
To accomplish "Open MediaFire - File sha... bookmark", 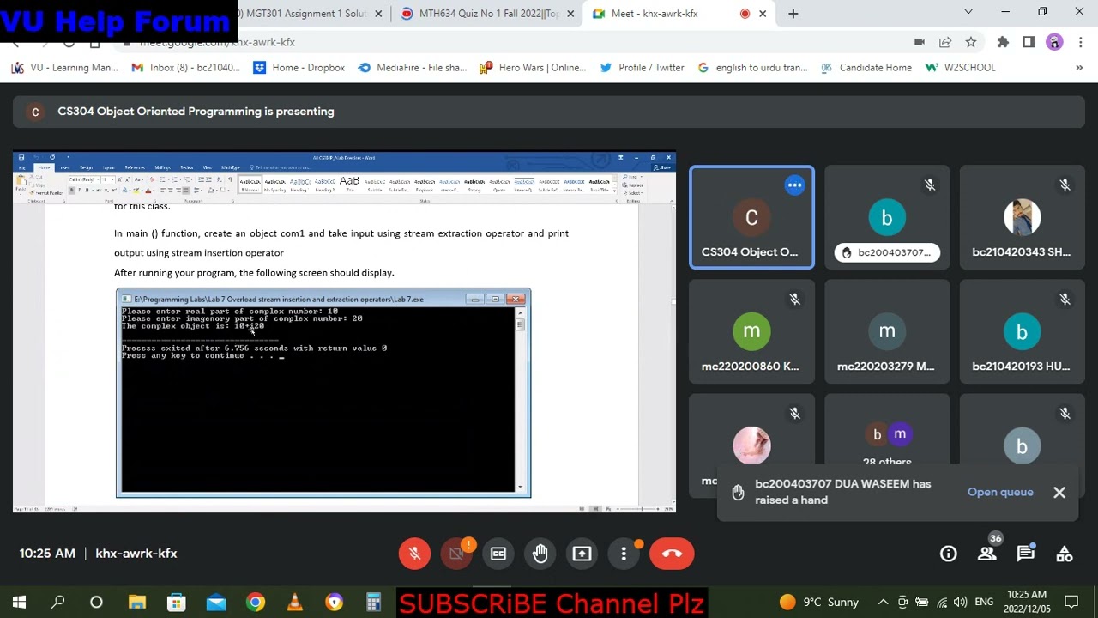I will [413, 68].
